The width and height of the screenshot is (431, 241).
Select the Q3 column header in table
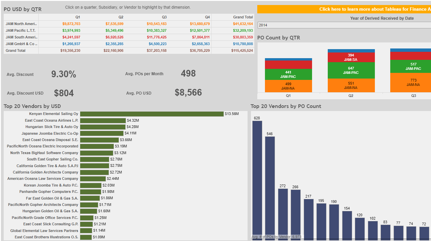coord(164,17)
